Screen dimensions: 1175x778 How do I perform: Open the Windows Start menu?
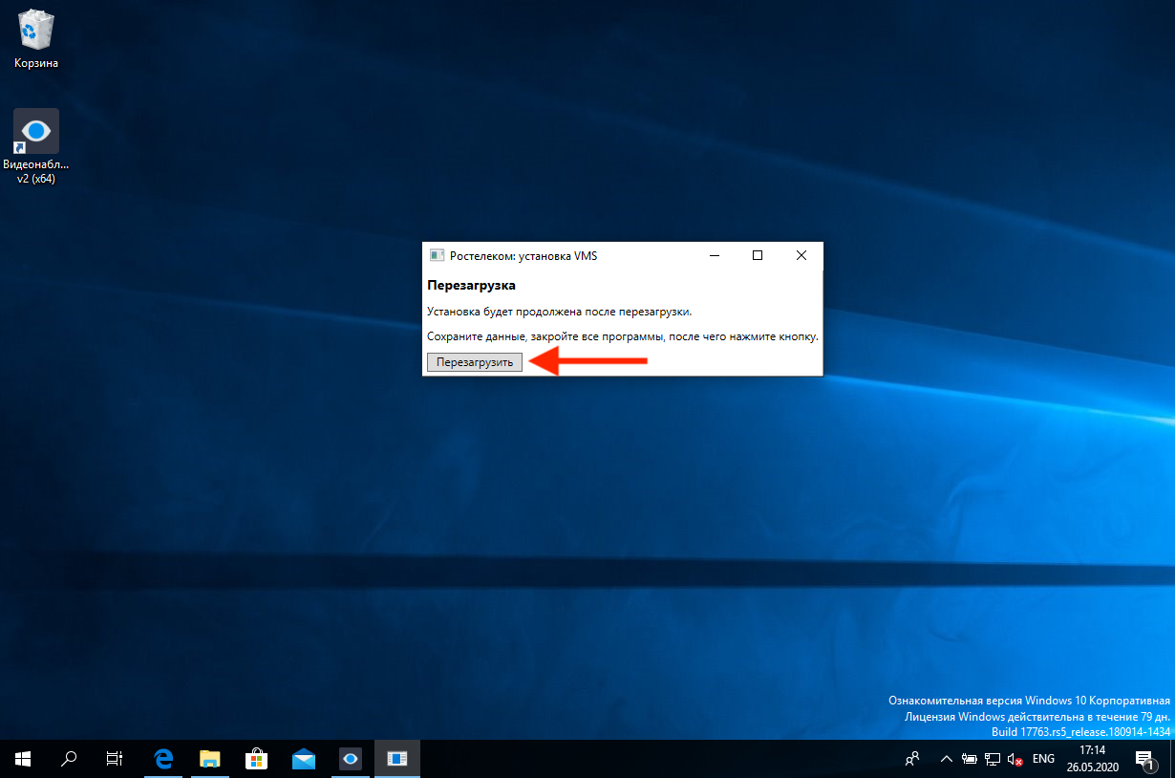tap(23, 759)
